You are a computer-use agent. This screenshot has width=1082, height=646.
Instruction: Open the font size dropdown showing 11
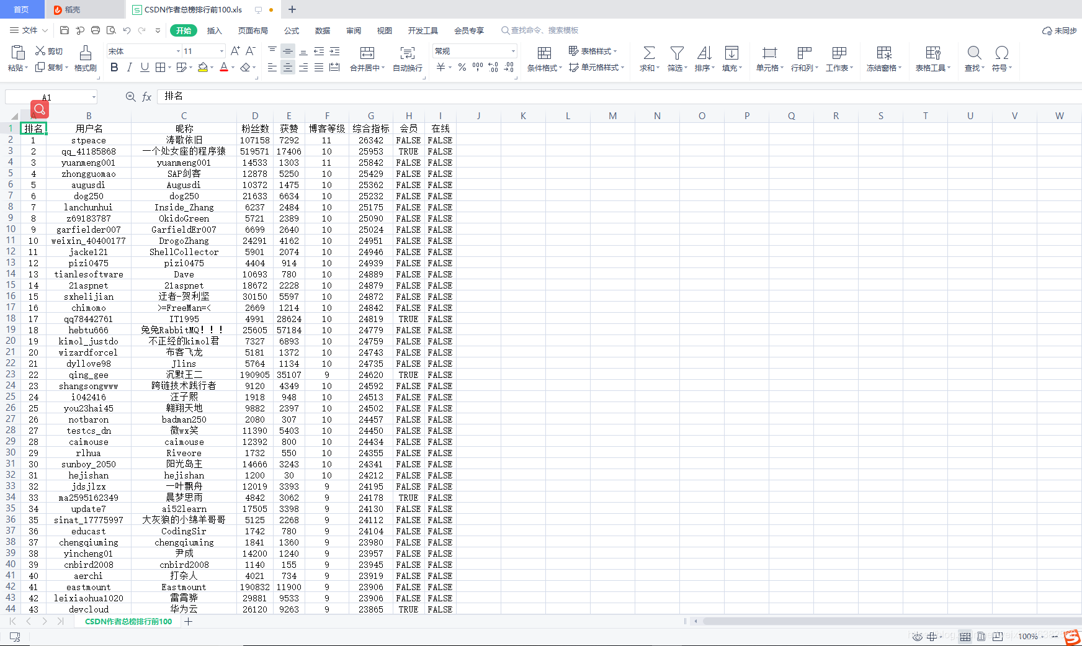pyautogui.click(x=221, y=51)
